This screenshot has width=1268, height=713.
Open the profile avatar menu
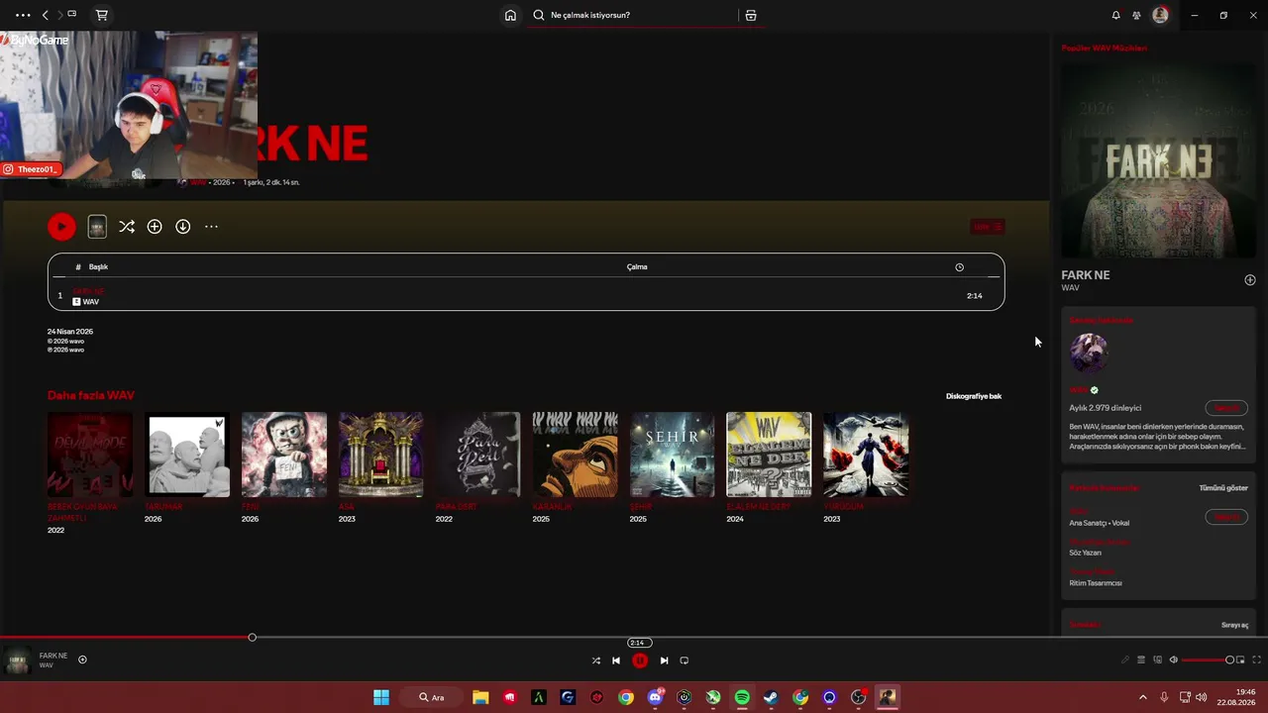pyautogui.click(x=1160, y=15)
